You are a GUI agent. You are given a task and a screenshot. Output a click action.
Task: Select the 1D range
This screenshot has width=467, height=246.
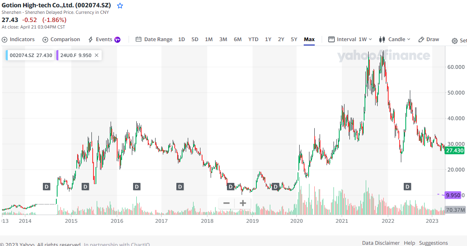(181, 39)
